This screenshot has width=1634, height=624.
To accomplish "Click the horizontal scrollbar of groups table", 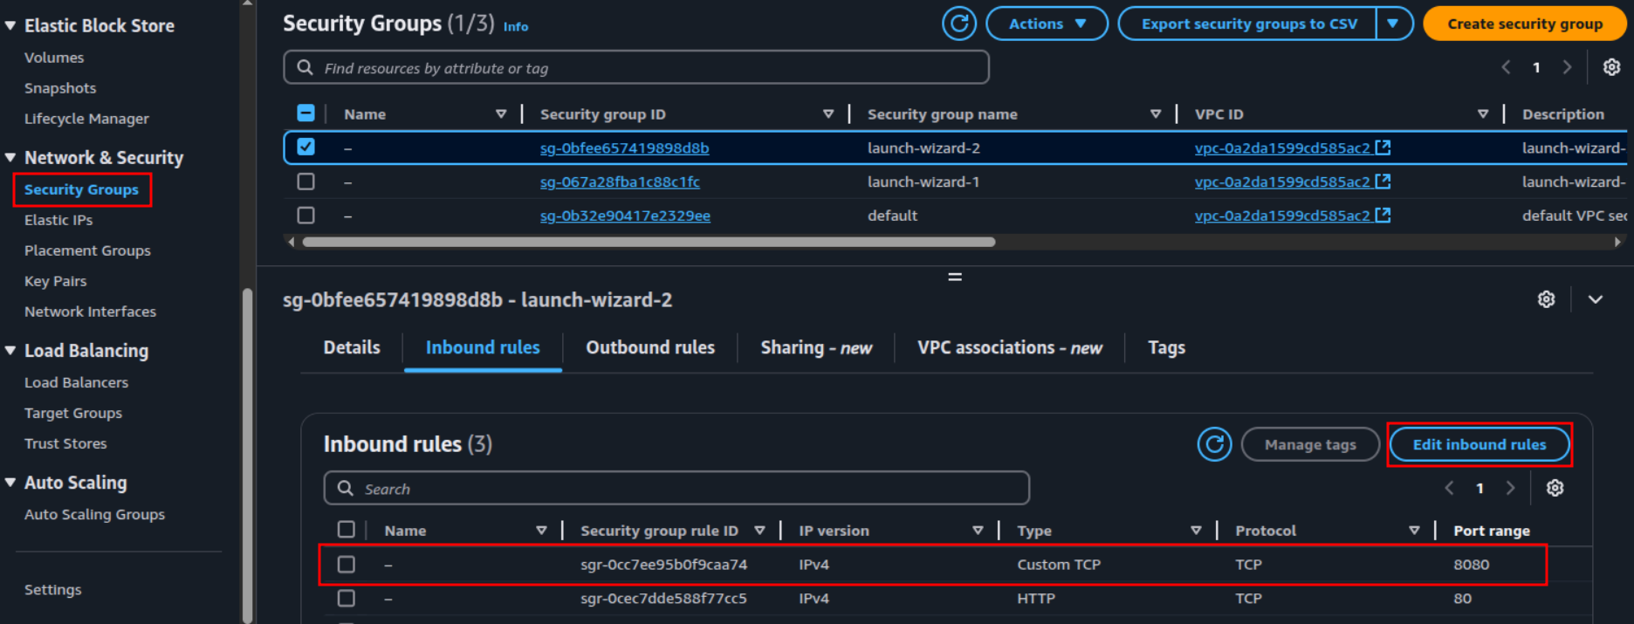I will (x=649, y=242).
